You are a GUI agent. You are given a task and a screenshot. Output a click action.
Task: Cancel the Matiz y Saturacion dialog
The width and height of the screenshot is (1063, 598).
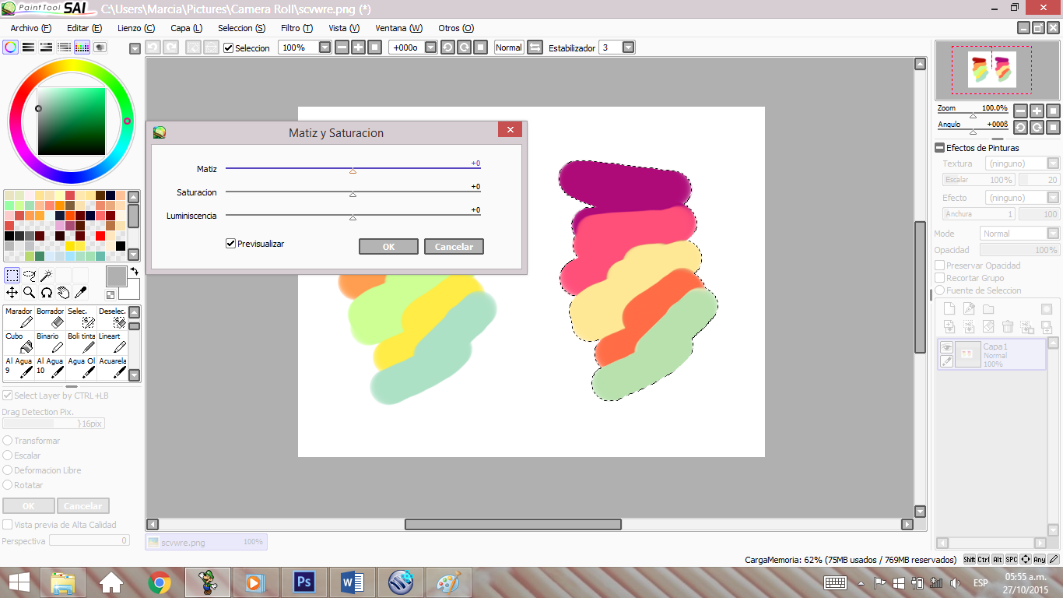[x=454, y=246]
